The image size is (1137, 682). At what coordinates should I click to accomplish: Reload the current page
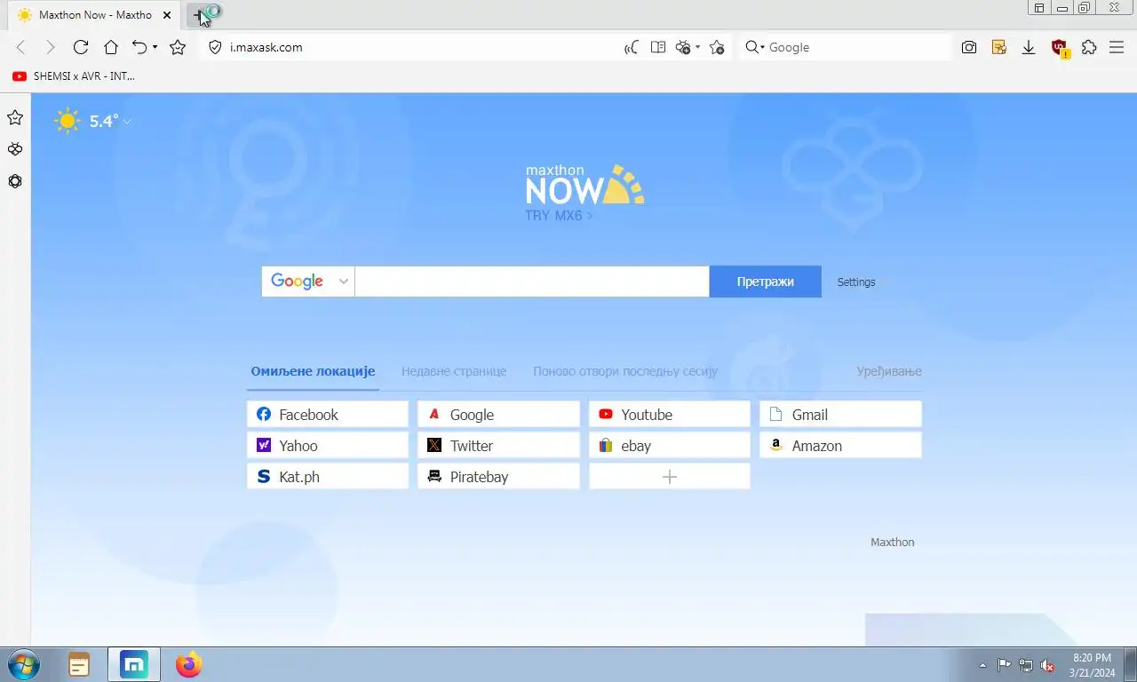tap(81, 47)
